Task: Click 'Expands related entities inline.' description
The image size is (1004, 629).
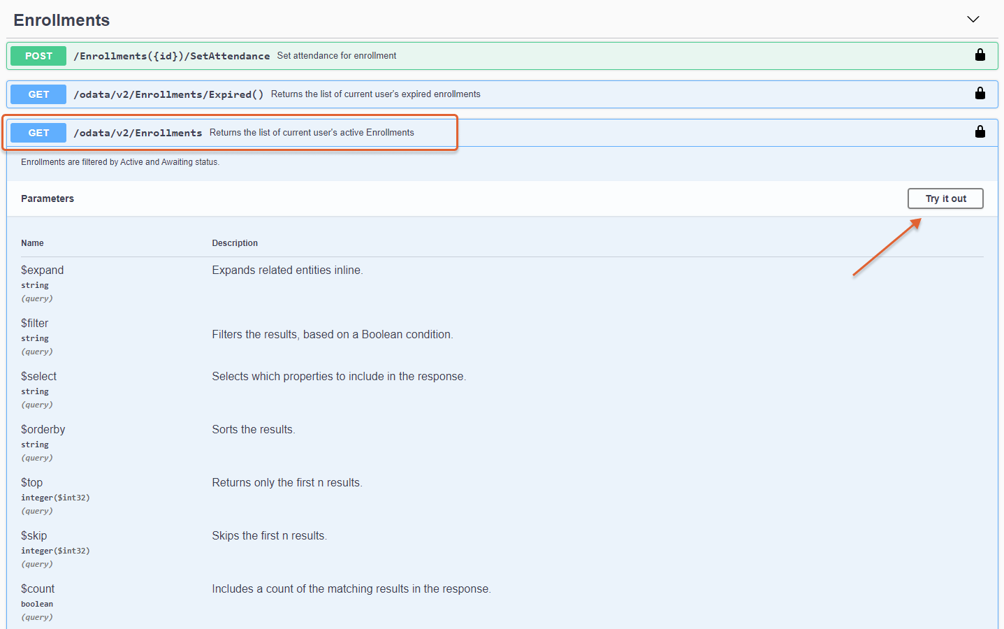Action: (287, 270)
